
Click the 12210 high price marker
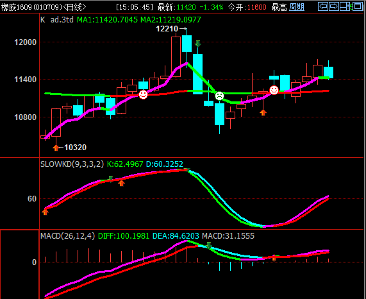[x=171, y=29]
